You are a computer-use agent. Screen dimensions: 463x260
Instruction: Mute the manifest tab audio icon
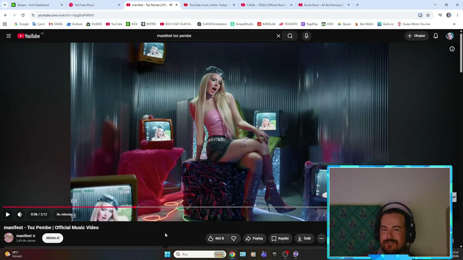tap(171, 5)
